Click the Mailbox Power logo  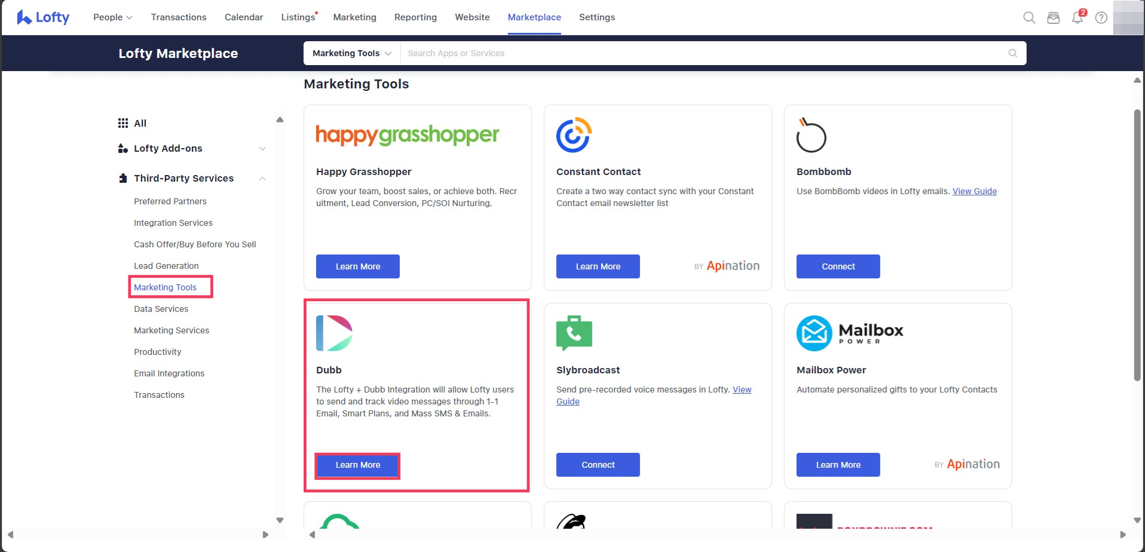point(850,333)
